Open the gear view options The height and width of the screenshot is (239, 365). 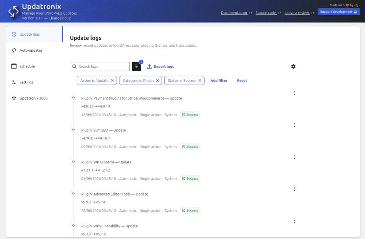pyautogui.click(x=293, y=66)
